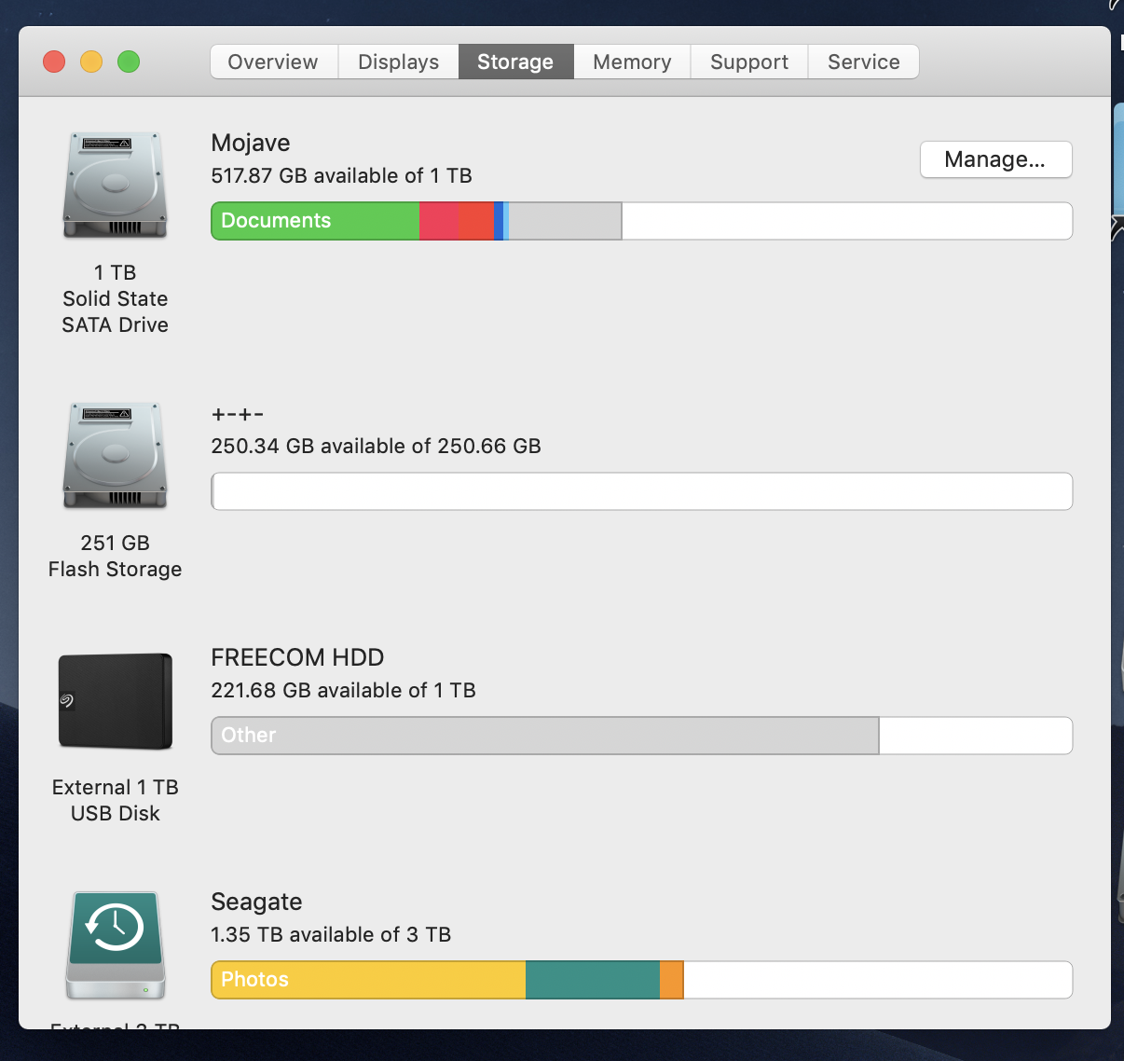The width and height of the screenshot is (1124, 1061).
Task: Click '221.68 GB available of 1 TB' text
Action: tap(343, 690)
